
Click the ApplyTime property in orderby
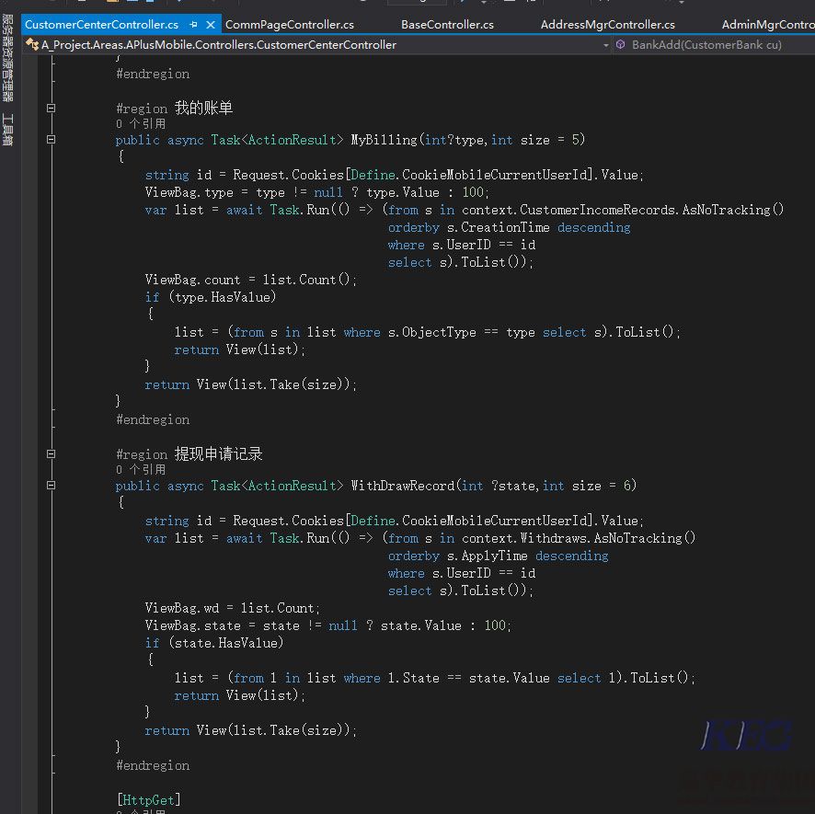tap(494, 556)
